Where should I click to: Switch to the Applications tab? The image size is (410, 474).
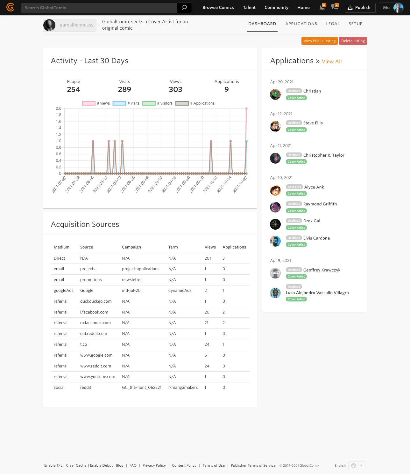pos(301,24)
